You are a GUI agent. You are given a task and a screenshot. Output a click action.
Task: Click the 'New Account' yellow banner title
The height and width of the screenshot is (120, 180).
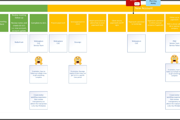[x=144, y=8]
